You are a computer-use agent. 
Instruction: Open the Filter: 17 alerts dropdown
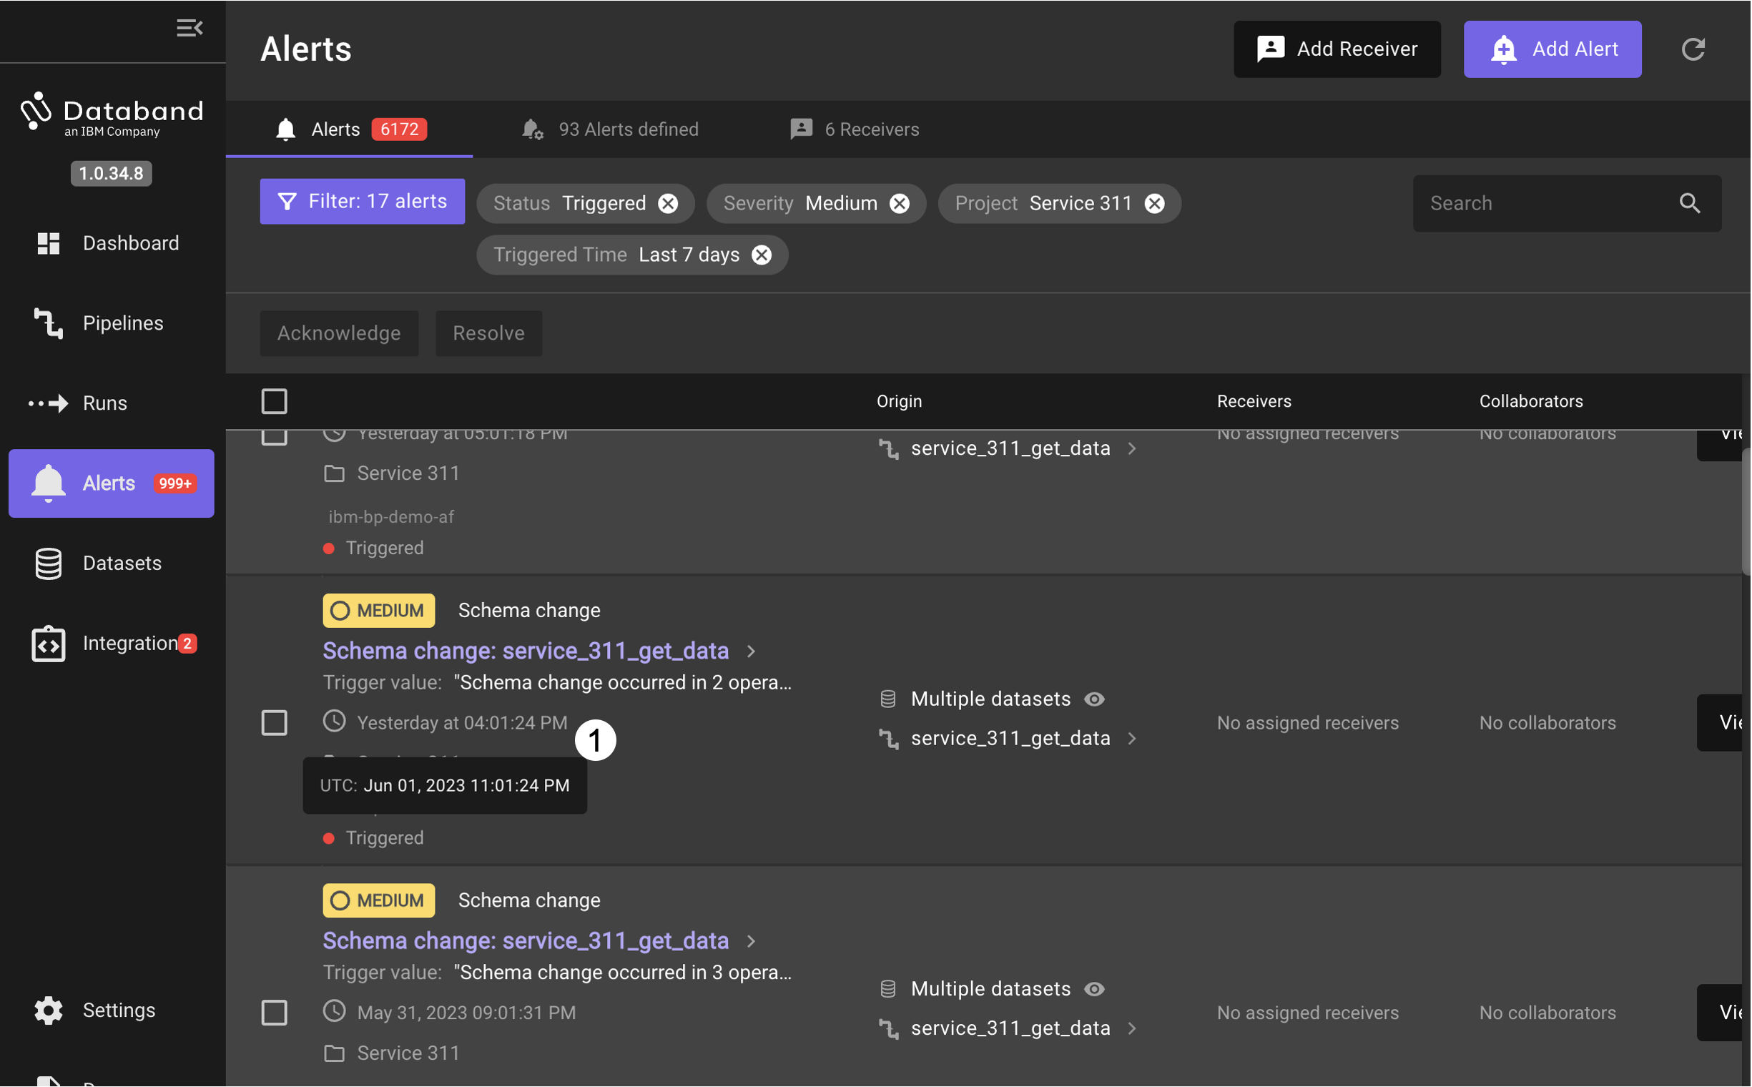[x=363, y=201]
